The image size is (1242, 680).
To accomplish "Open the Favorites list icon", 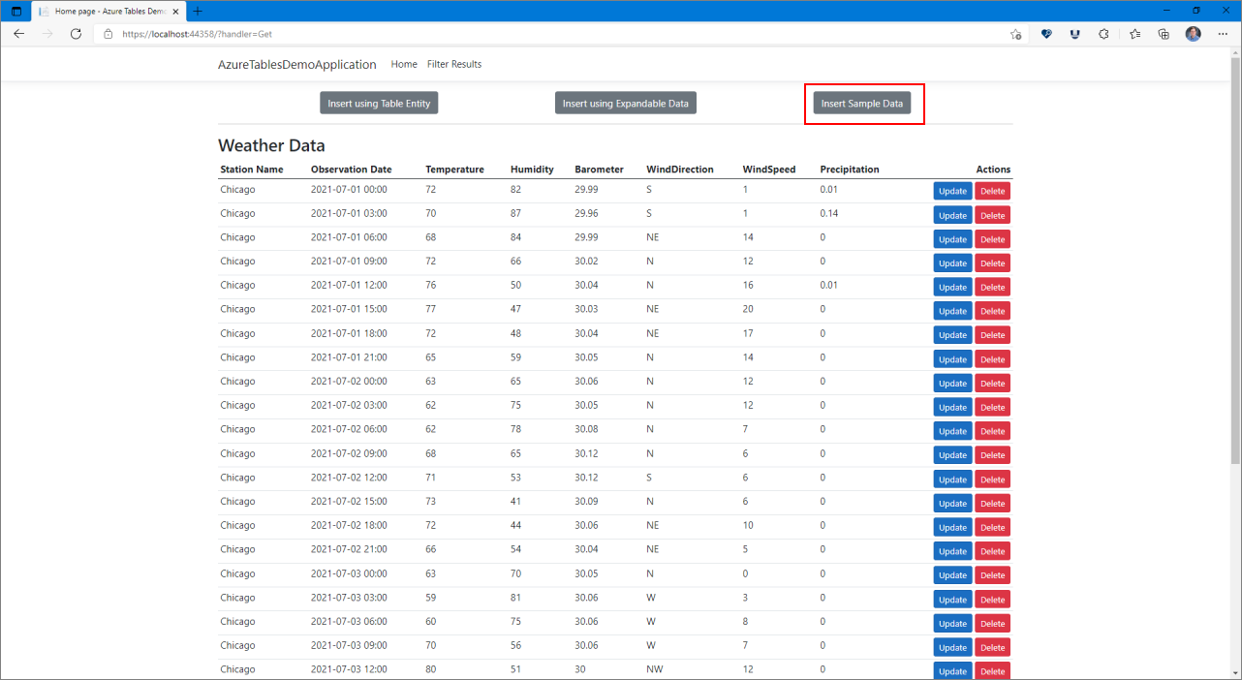I will tap(1134, 34).
